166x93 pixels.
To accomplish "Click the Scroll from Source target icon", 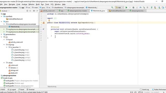I will pos(27,11).
